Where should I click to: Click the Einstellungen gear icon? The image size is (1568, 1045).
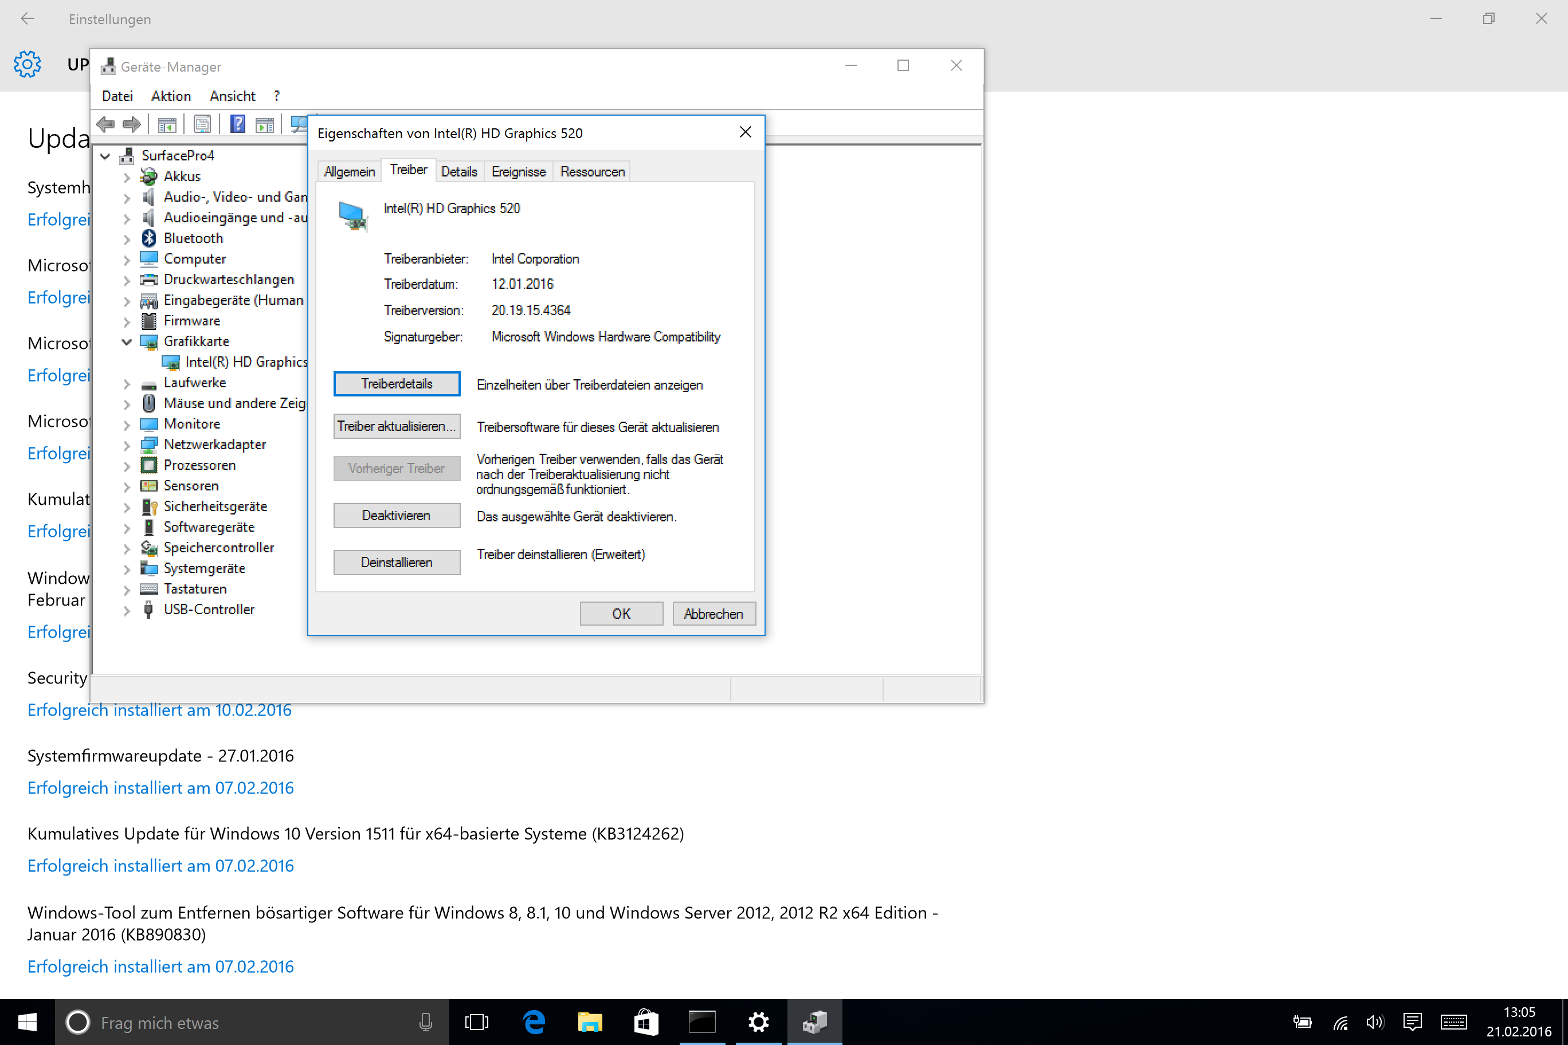click(x=28, y=64)
